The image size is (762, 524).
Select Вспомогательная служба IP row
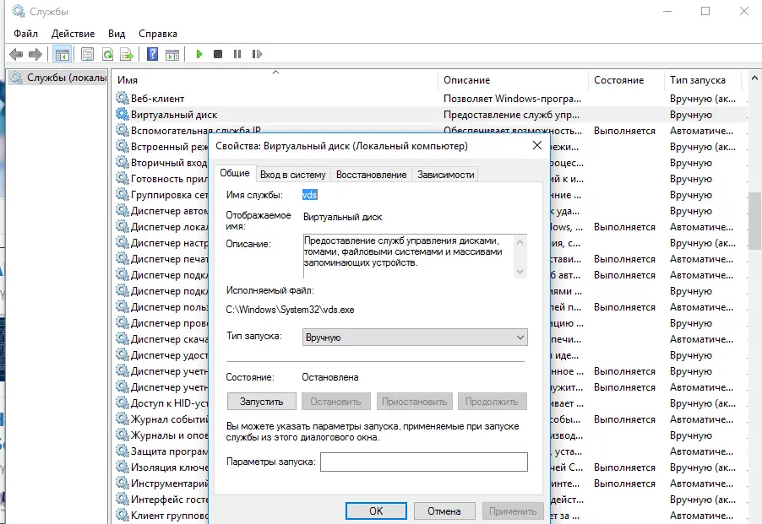pos(431,131)
